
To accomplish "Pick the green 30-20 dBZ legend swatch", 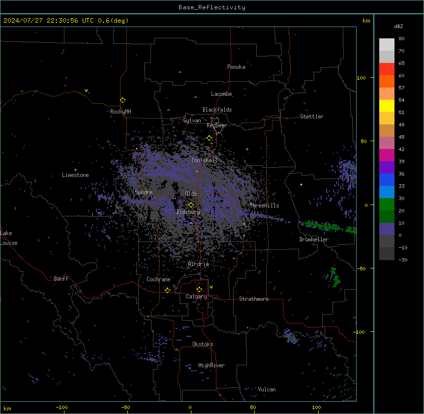I will click(387, 205).
